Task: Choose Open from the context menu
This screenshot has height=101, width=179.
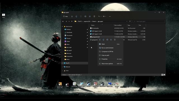Action: click(110, 44)
